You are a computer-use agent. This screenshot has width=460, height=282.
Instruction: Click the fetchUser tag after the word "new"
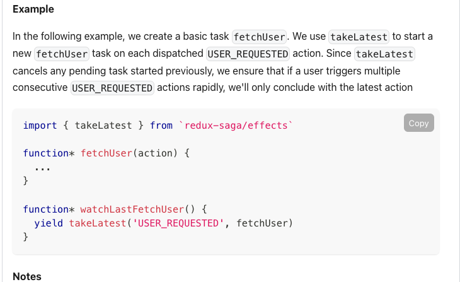pos(62,54)
